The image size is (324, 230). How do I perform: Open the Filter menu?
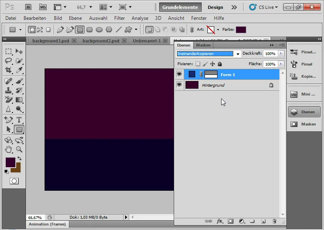click(x=119, y=18)
